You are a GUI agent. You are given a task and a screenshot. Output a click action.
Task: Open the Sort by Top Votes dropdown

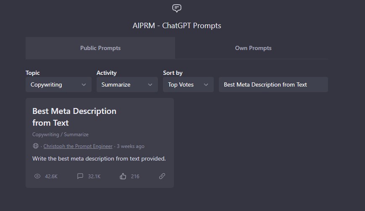pos(188,84)
